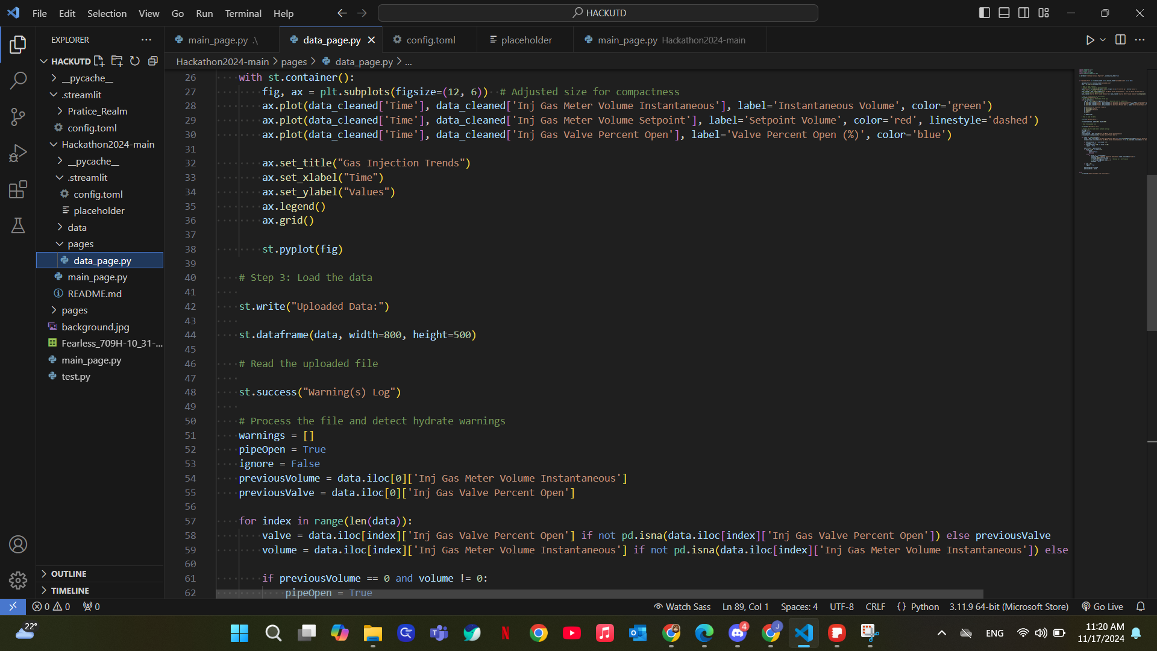This screenshot has width=1157, height=651.
Task: Open the Source Control view
Action: pyautogui.click(x=18, y=117)
